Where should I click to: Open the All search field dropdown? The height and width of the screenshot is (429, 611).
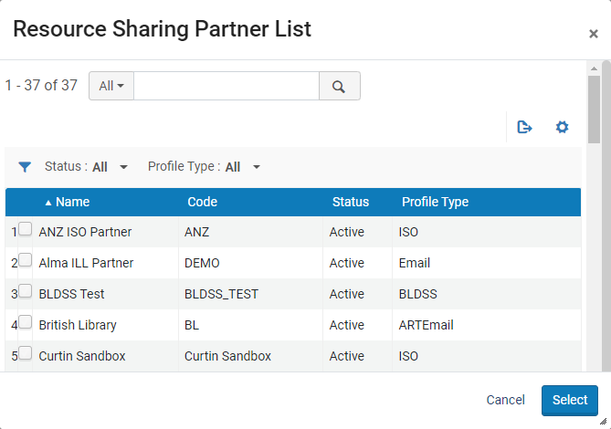111,86
